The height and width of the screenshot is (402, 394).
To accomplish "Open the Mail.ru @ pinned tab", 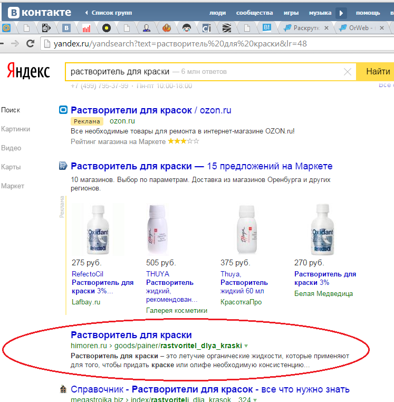I will (x=6, y=27).
